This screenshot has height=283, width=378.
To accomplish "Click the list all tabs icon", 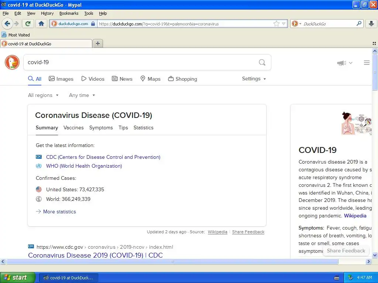I will 374,43.
